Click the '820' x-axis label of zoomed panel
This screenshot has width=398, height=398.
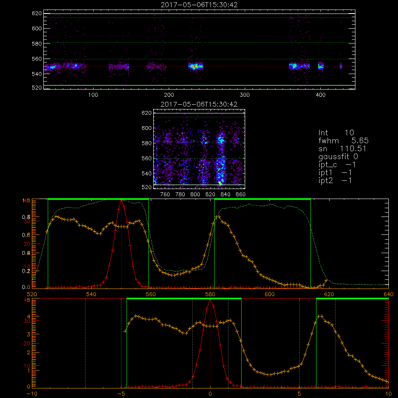coord(211,195)
